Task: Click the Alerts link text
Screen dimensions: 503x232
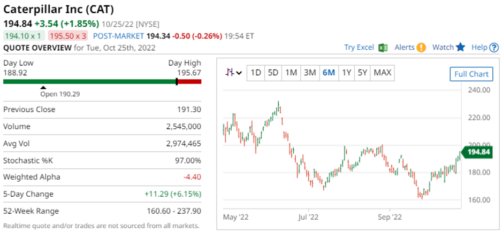Action: point(405,48)
